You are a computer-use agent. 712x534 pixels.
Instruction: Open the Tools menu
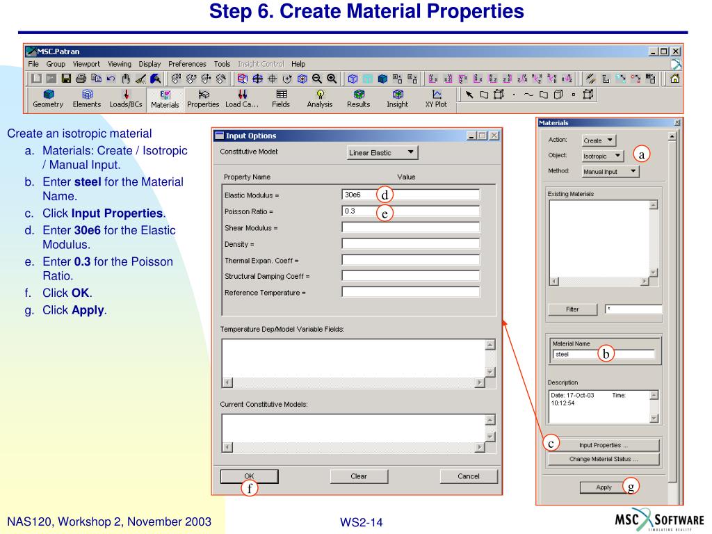click(222, 64)
